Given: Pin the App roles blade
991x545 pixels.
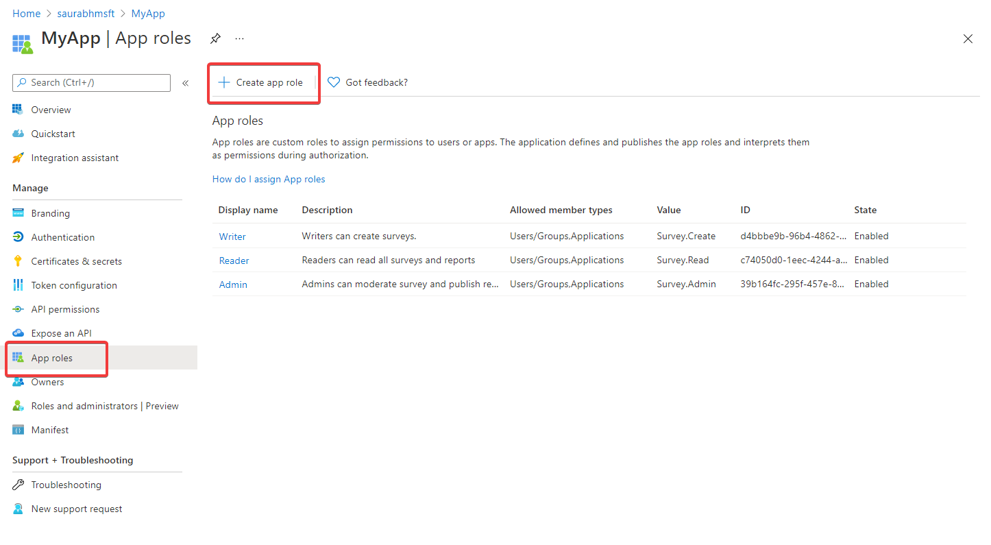Looking at the screenshot, I should [215, 38].
